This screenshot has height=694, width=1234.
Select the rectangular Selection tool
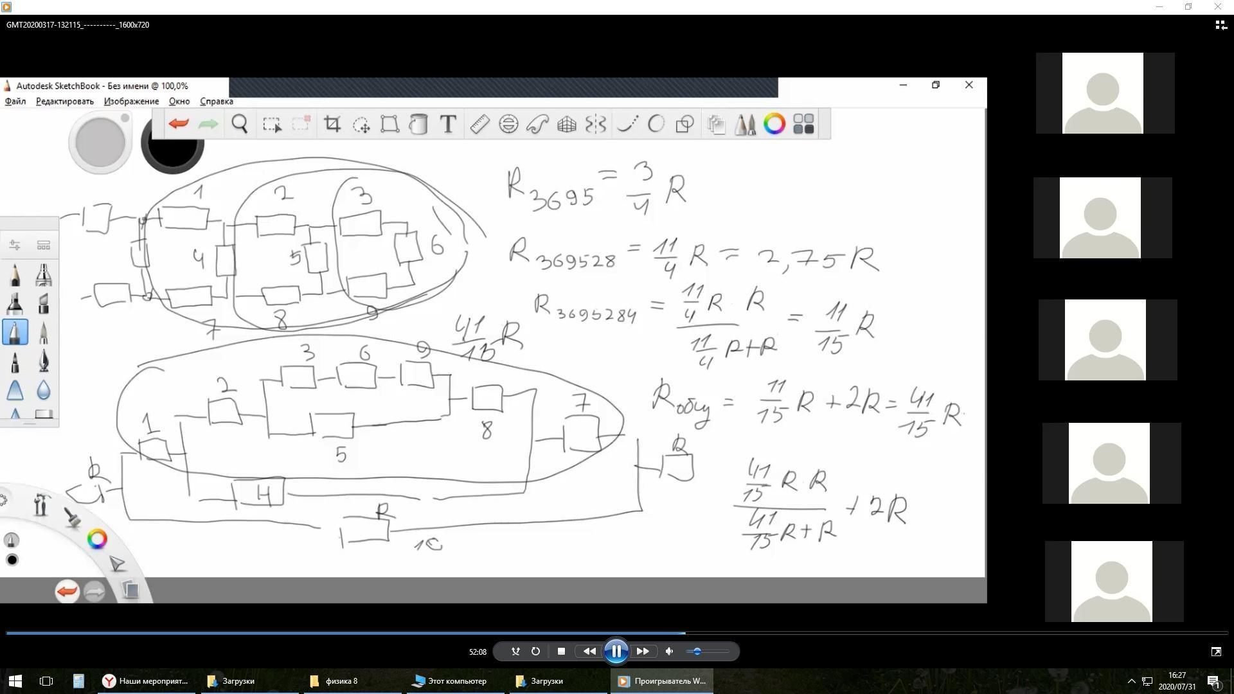tap(272, 124)
